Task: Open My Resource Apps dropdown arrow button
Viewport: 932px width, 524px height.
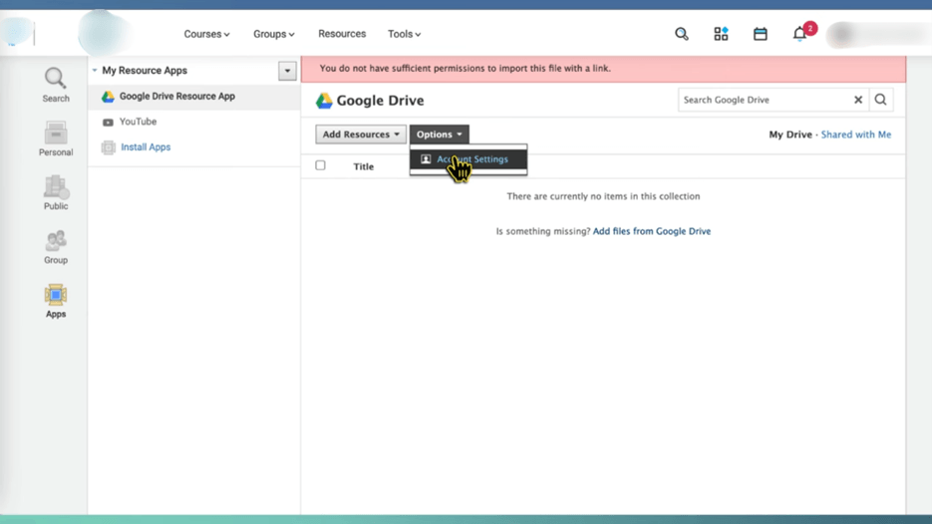Action: pos(287,71)
